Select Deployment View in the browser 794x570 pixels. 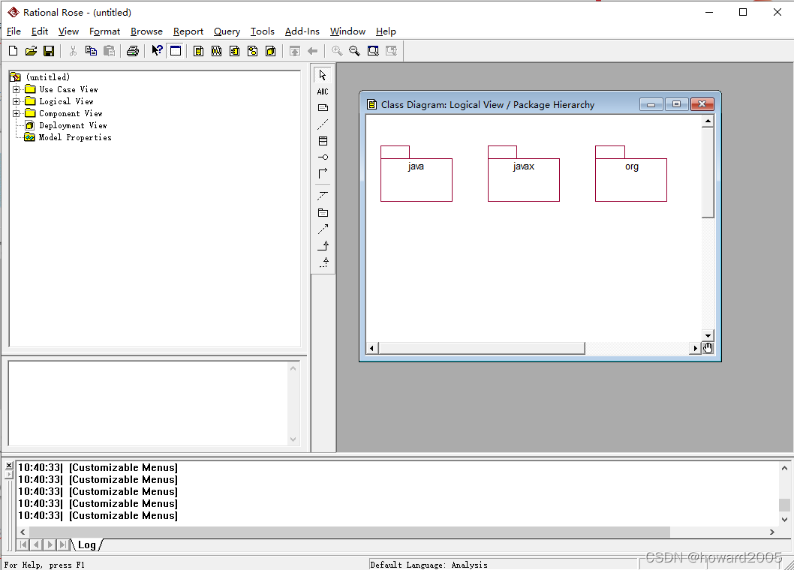tap(73, 125)
